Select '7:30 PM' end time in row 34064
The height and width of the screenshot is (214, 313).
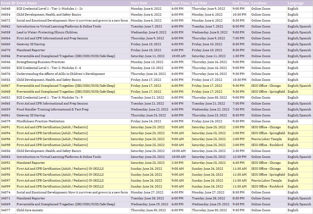point(238,38)
